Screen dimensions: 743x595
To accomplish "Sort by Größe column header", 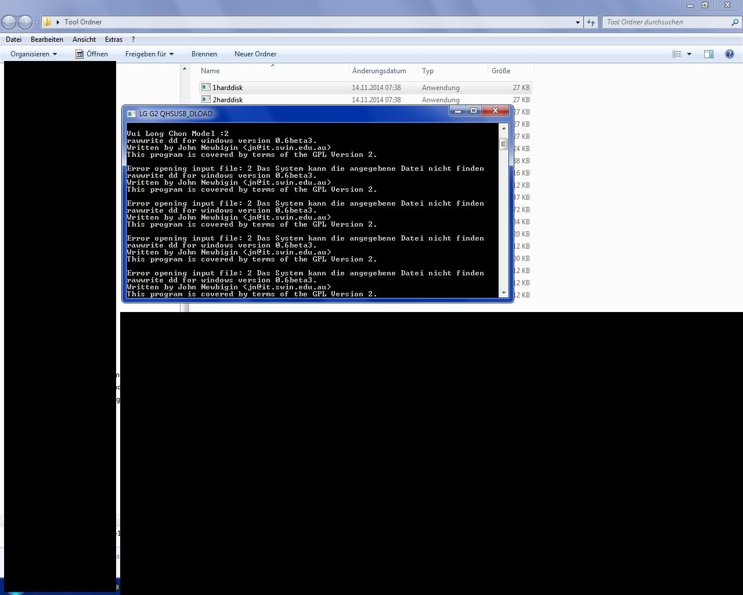I will click(511, 71).
